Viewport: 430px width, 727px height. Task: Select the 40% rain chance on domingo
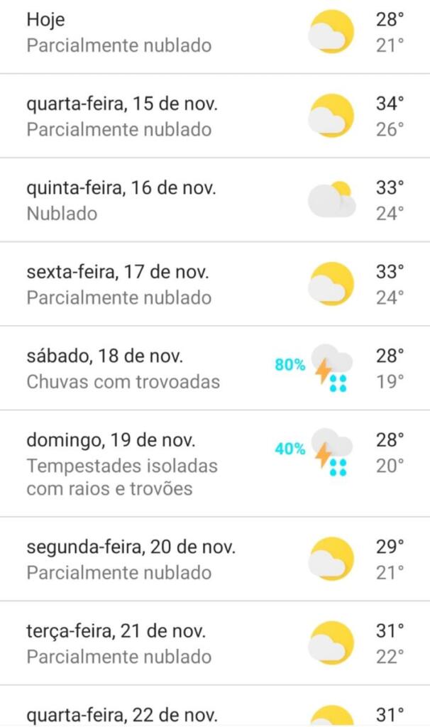point(290,449)
